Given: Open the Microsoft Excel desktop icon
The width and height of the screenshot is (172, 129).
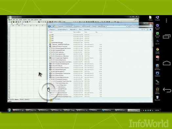Looking at the screenshot, I should tap(157, 35).
